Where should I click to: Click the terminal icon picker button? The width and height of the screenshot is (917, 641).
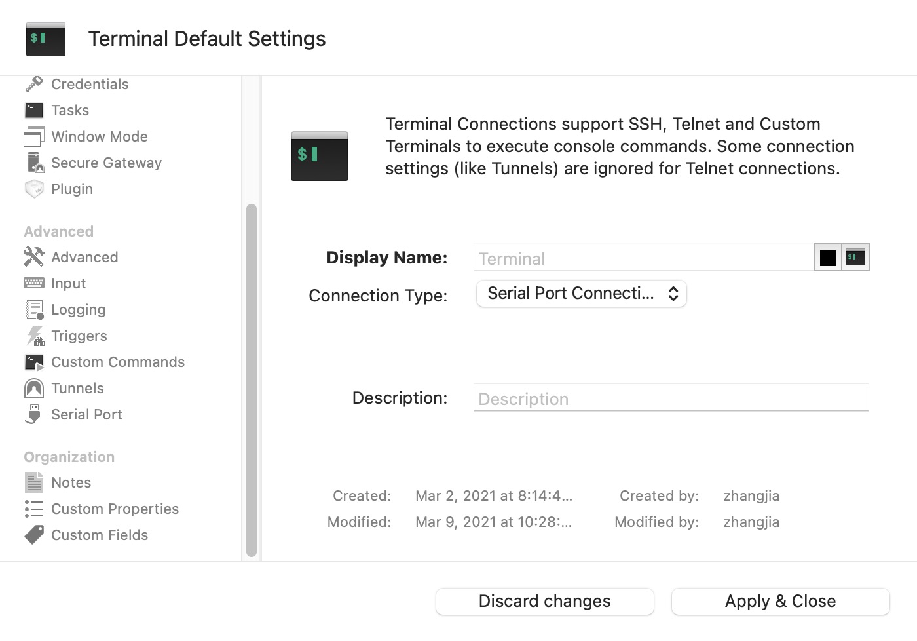point(855,258)
